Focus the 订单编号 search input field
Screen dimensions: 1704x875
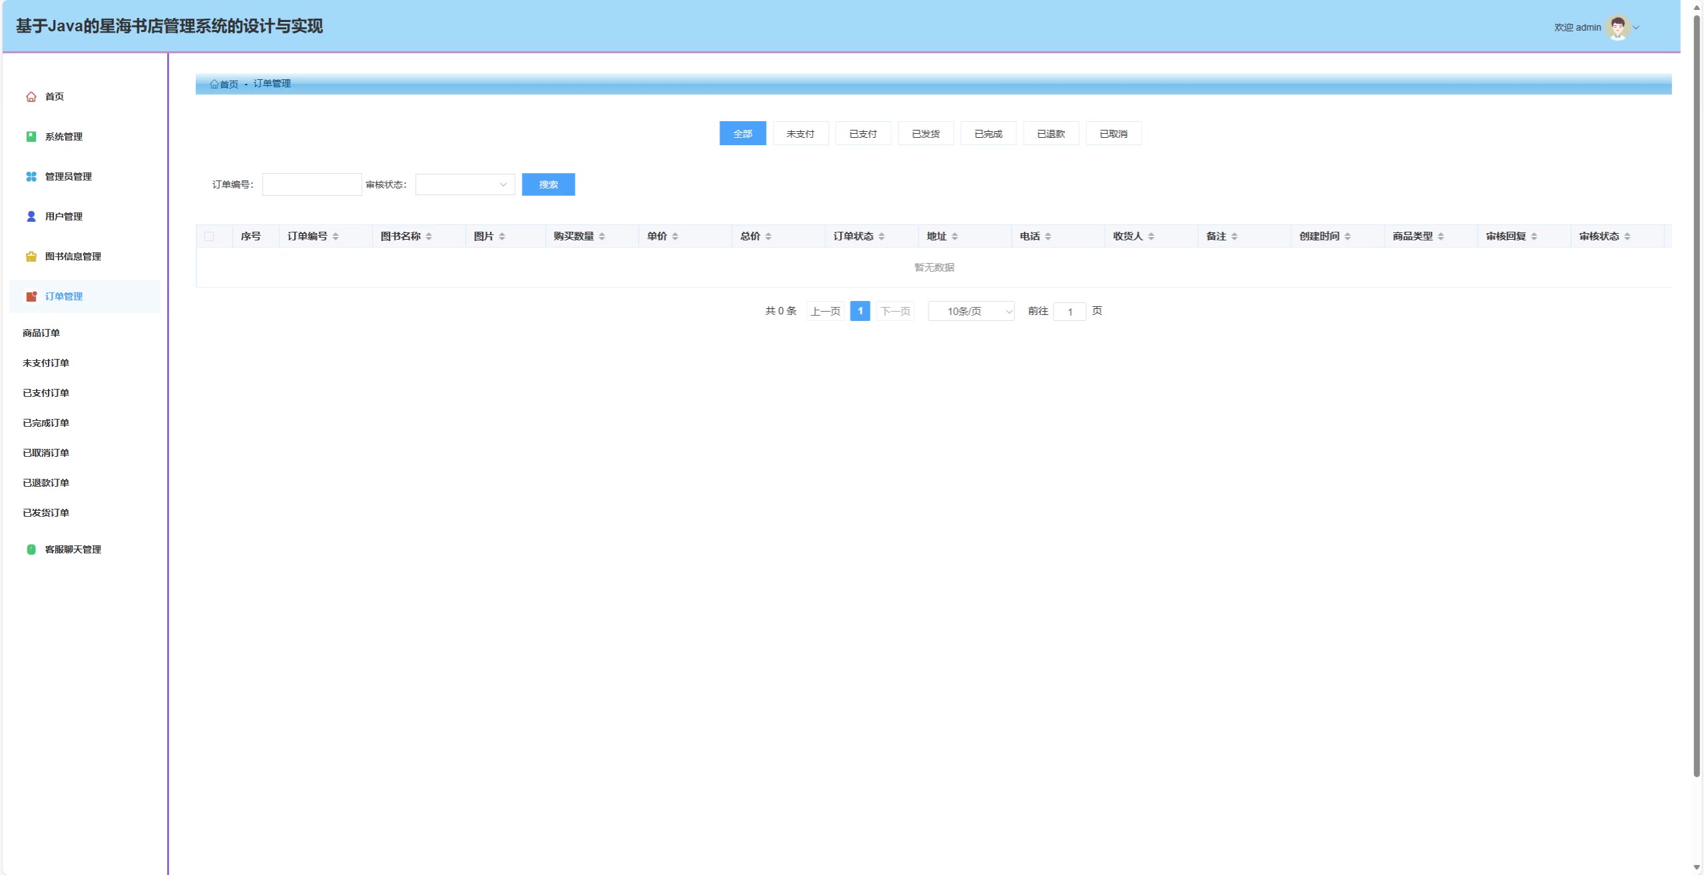pos(312,184)
